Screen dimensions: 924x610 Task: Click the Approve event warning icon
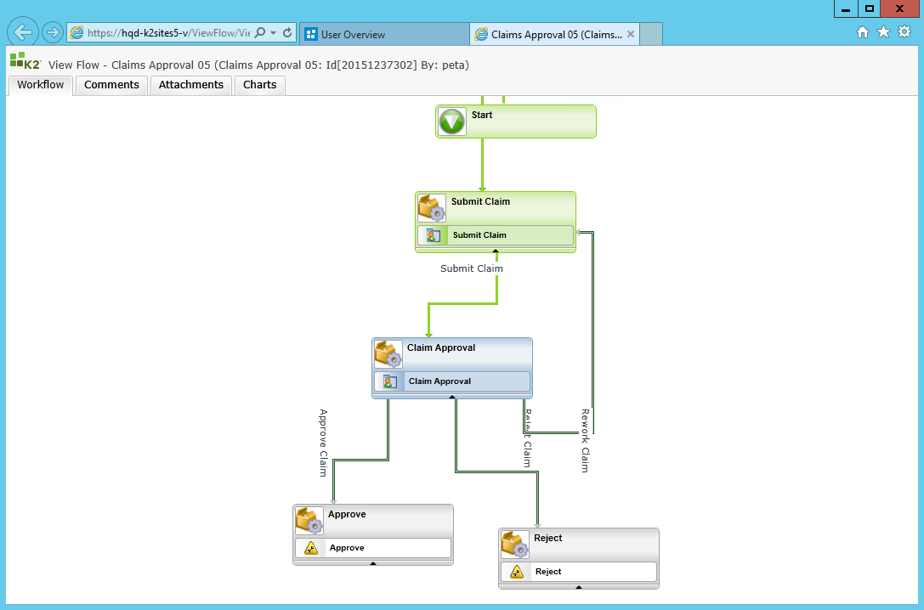[x=311, y=548]
